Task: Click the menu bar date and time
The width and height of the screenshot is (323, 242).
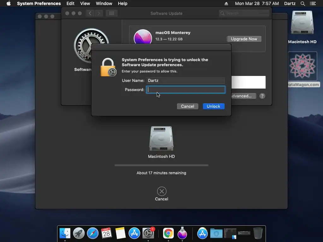Action: pyautogui.click(x=257, y=3)
